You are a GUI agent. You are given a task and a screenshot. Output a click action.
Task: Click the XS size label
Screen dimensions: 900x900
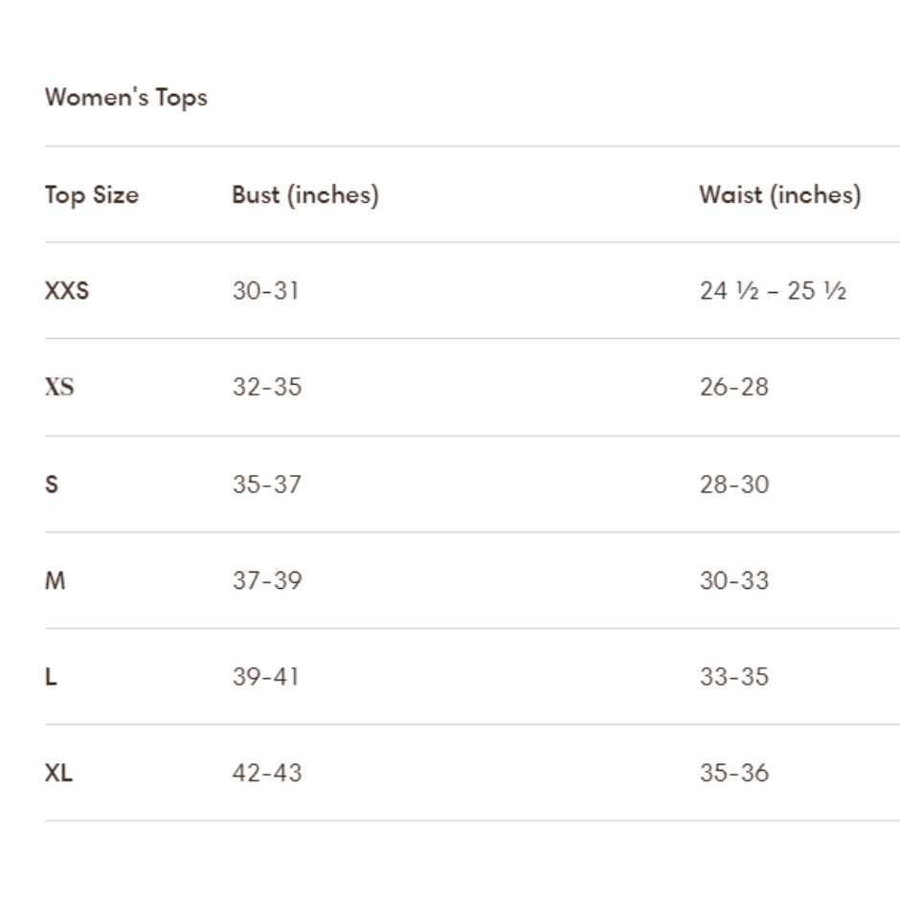(x=59, y=388)
